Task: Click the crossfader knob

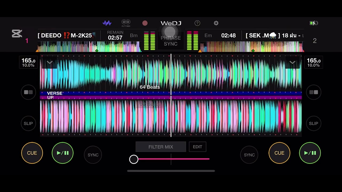Action: (134, 159)
